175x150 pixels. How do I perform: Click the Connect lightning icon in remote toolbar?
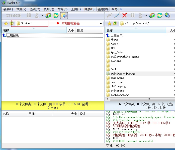(109, 15)
